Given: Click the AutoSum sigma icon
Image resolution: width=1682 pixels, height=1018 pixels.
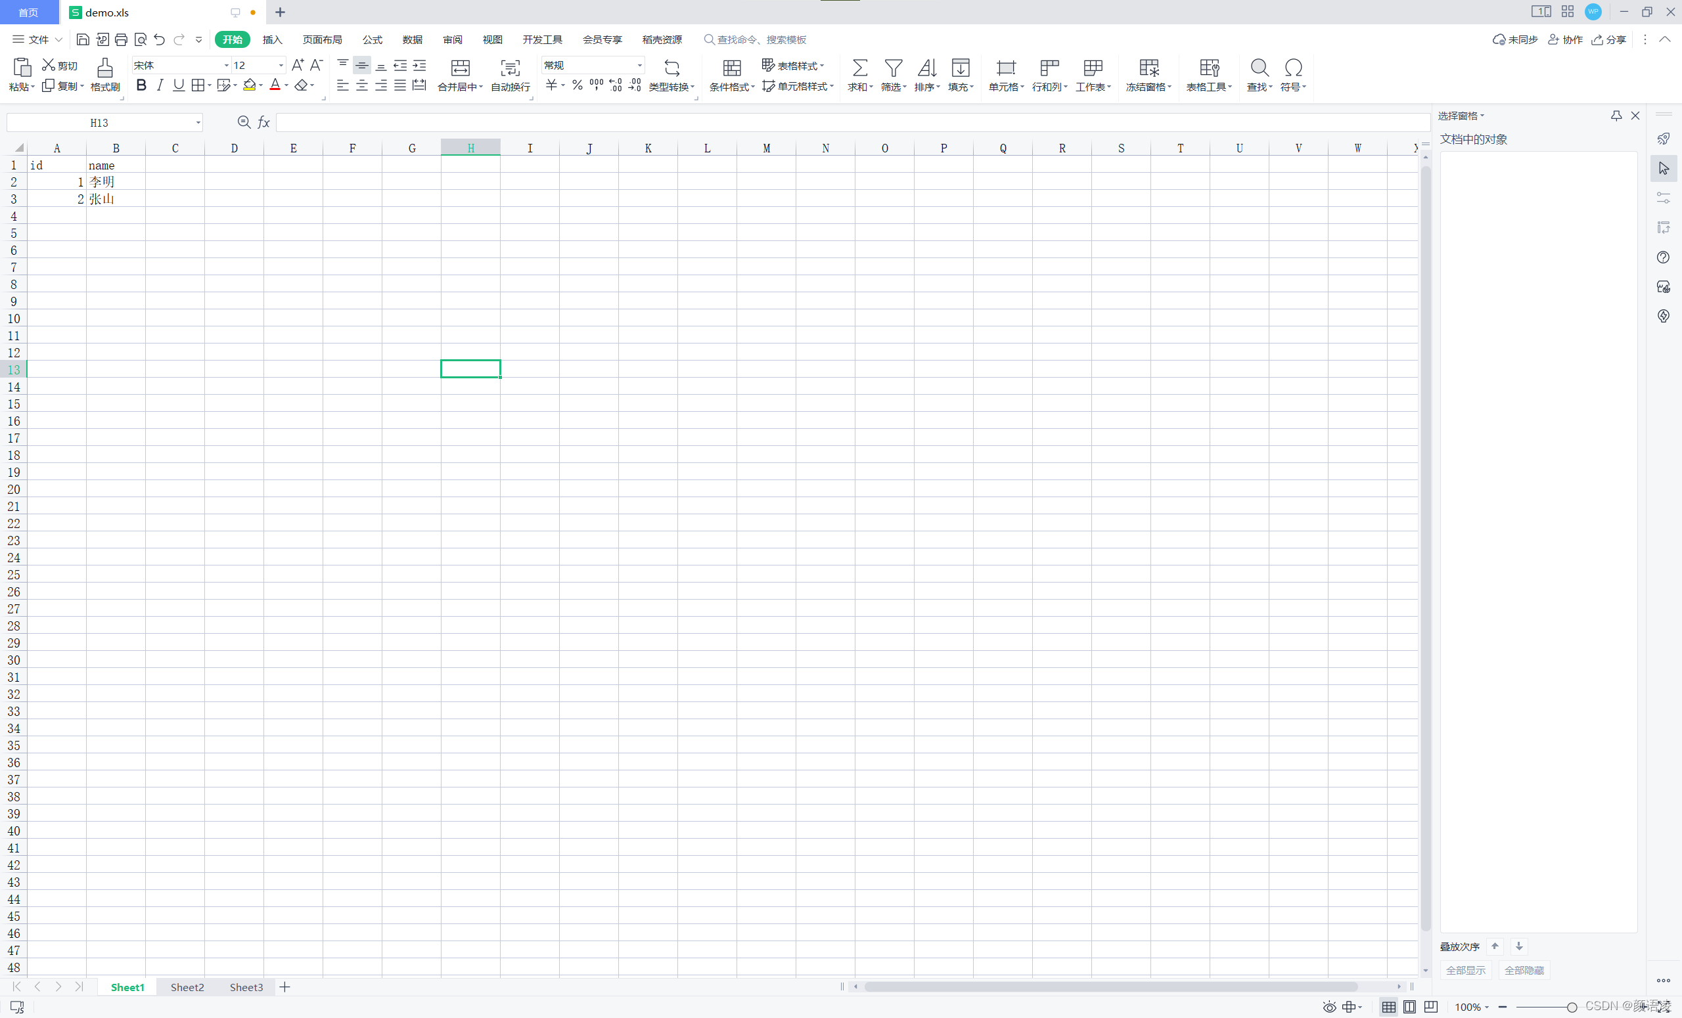Looking at the screenshot, I should [859, 68].
